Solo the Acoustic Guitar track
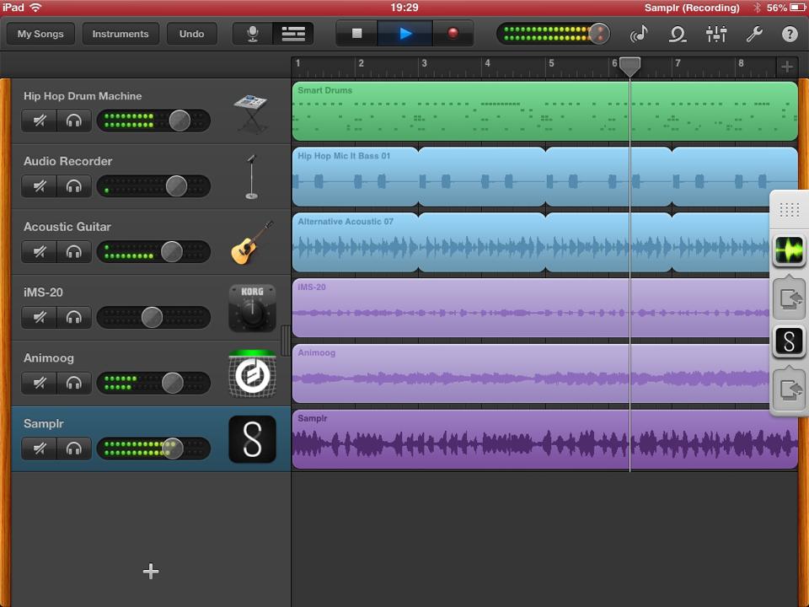The width and height of the screenshot is (809, 607). point(74,252)
